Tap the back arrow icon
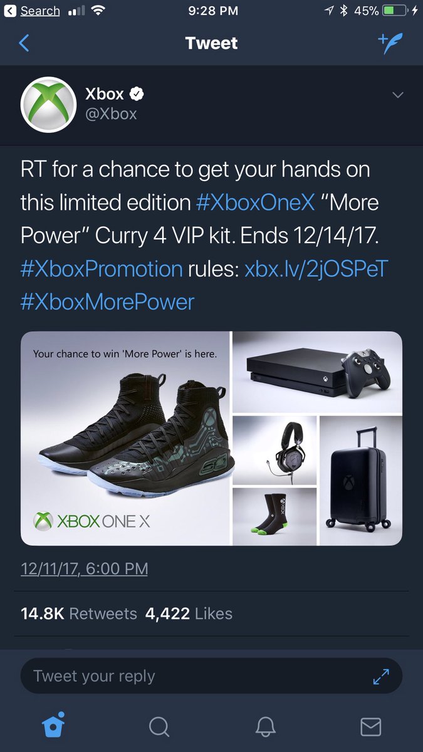The width and height of the screenshot is (423, 752). [24, 43]
